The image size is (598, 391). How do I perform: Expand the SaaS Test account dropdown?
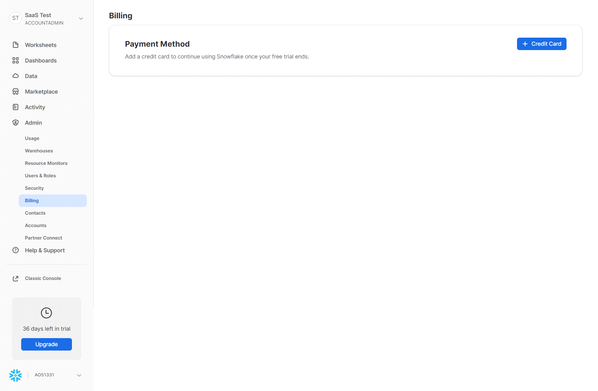click(x=80, y=18)
